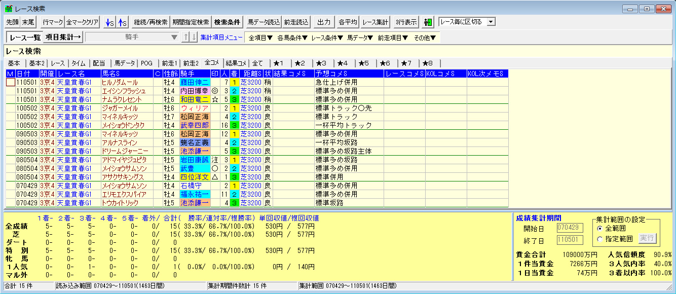Switch to the 結果コメ tab
The height and width of the screenshot is (294, 676).
coord(236,63)
